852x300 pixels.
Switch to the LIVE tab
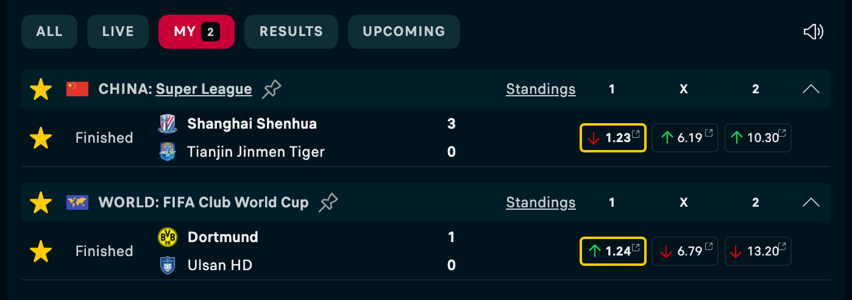click(x=118, y=32)
